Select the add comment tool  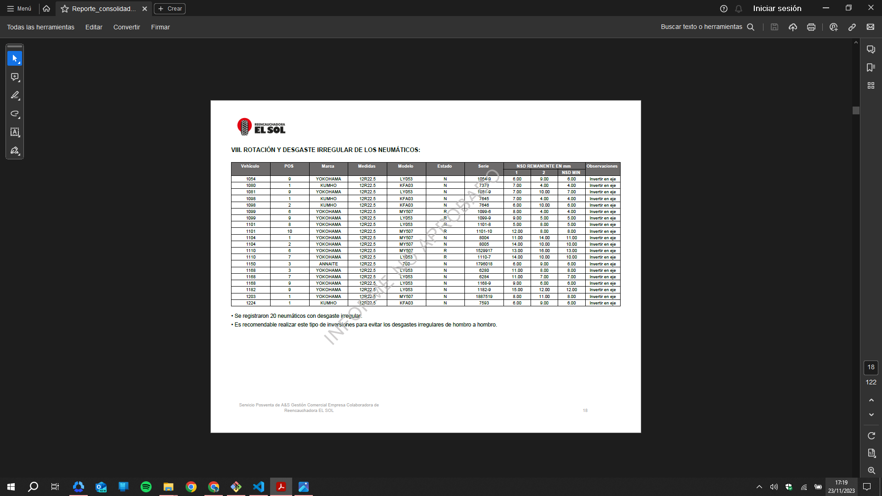[x=15, y=77]
